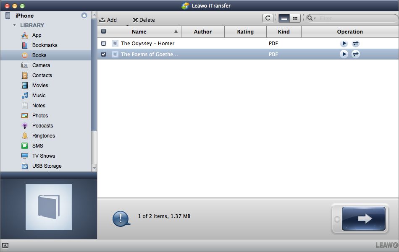Play The Odyssey – Homer book
The image size is (399, 252).
click(x=344, y=44)
